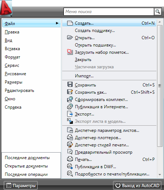Viewport: 164px width, 190px height.
Task: Open the Рисование menu
Action: point(15,74)
